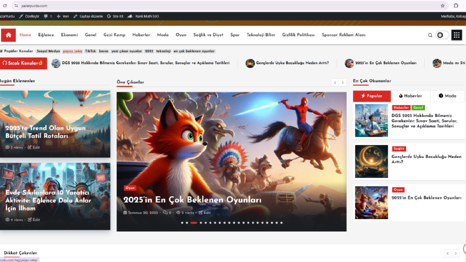Go to previous Dikkat Çekenler item

(x=448, y=253)
